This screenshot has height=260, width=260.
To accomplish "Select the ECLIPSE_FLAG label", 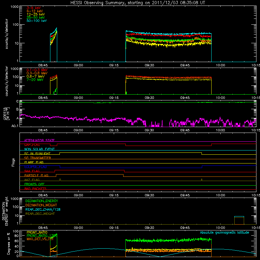I will (x=35, y=167).
